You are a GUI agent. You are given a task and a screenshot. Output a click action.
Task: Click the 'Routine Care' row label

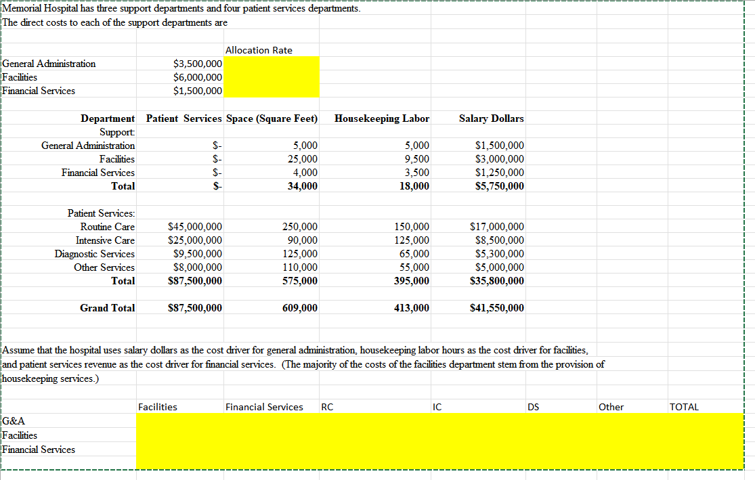coord(108,226)
